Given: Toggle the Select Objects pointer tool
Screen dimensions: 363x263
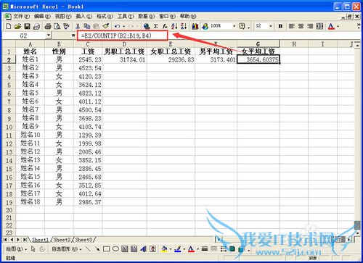Looking at the screenshot, I should (33, 249).
